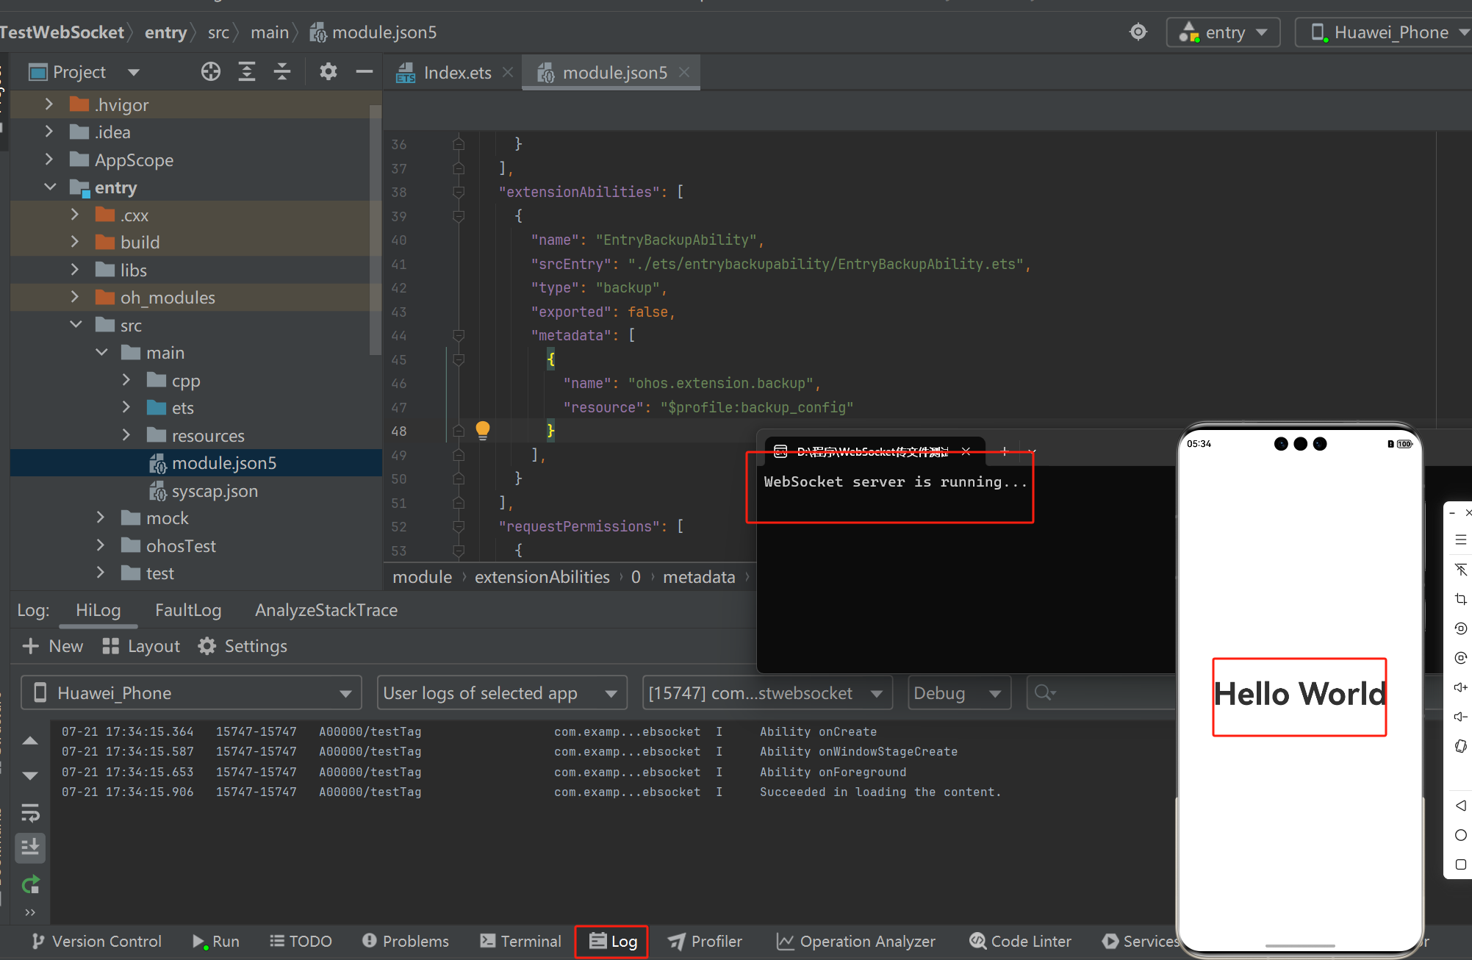The width and height of the screenshot is (1472, 960).
Task: Click the crosshair sync icon in top toolbar
Action: pos(1138,32)
